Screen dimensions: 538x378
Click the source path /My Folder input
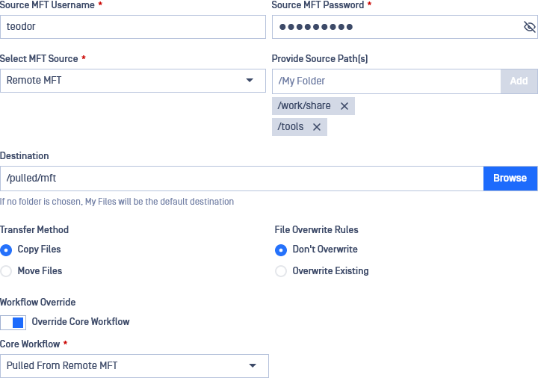[386, 81]
